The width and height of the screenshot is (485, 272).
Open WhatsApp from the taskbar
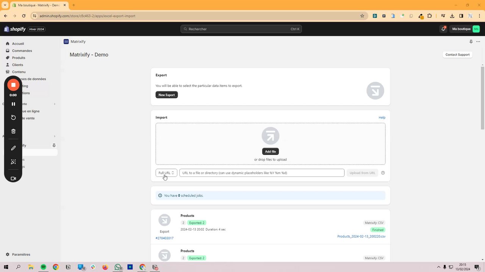(118, 267)
